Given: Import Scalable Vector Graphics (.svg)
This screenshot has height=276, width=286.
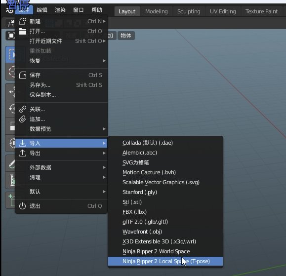Looking at the screenshot, I should point(165,182).
